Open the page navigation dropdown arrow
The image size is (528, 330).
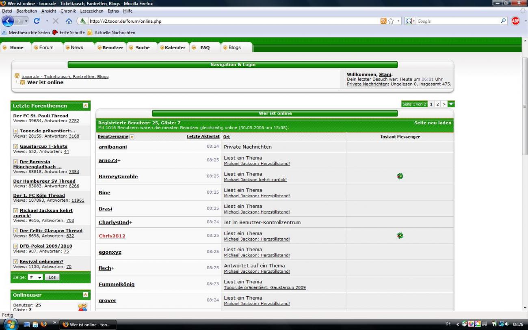[x=451, y=104]
